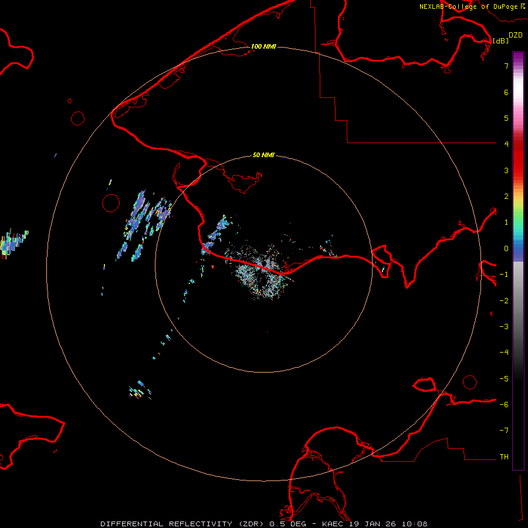
Task: Click the TH threshold label on scale
Action: (504, 457)
